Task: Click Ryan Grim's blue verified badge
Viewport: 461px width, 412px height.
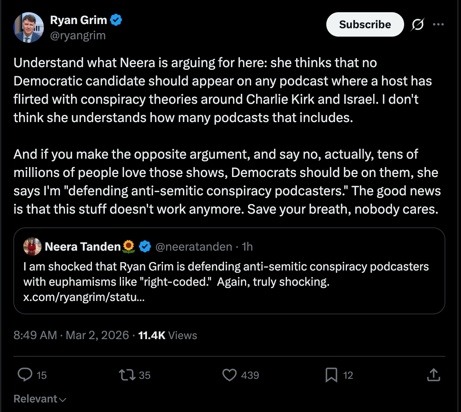Action: (116, 20)
